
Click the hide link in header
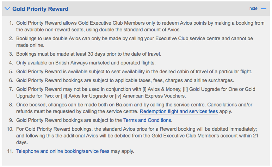click(253, 8)
